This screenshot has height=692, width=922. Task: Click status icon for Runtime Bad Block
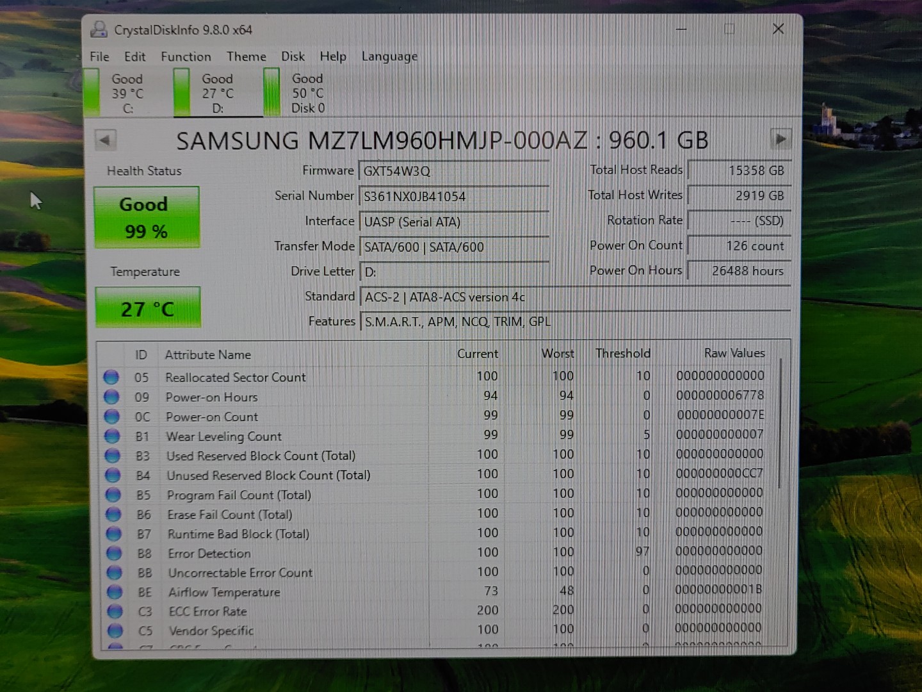[114, 534]
